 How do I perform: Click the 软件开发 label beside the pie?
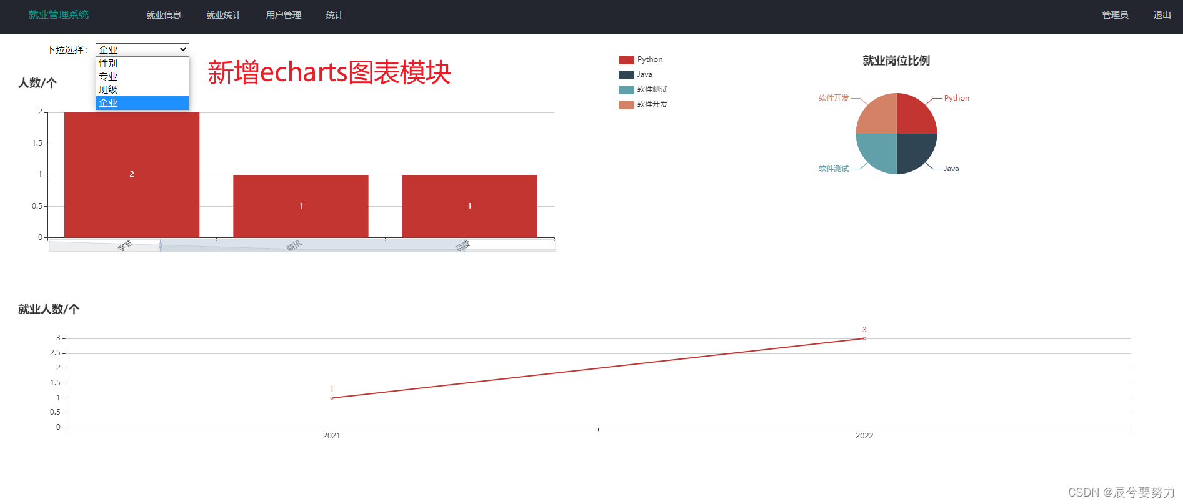pyautogui.click(x=834, y=98)
